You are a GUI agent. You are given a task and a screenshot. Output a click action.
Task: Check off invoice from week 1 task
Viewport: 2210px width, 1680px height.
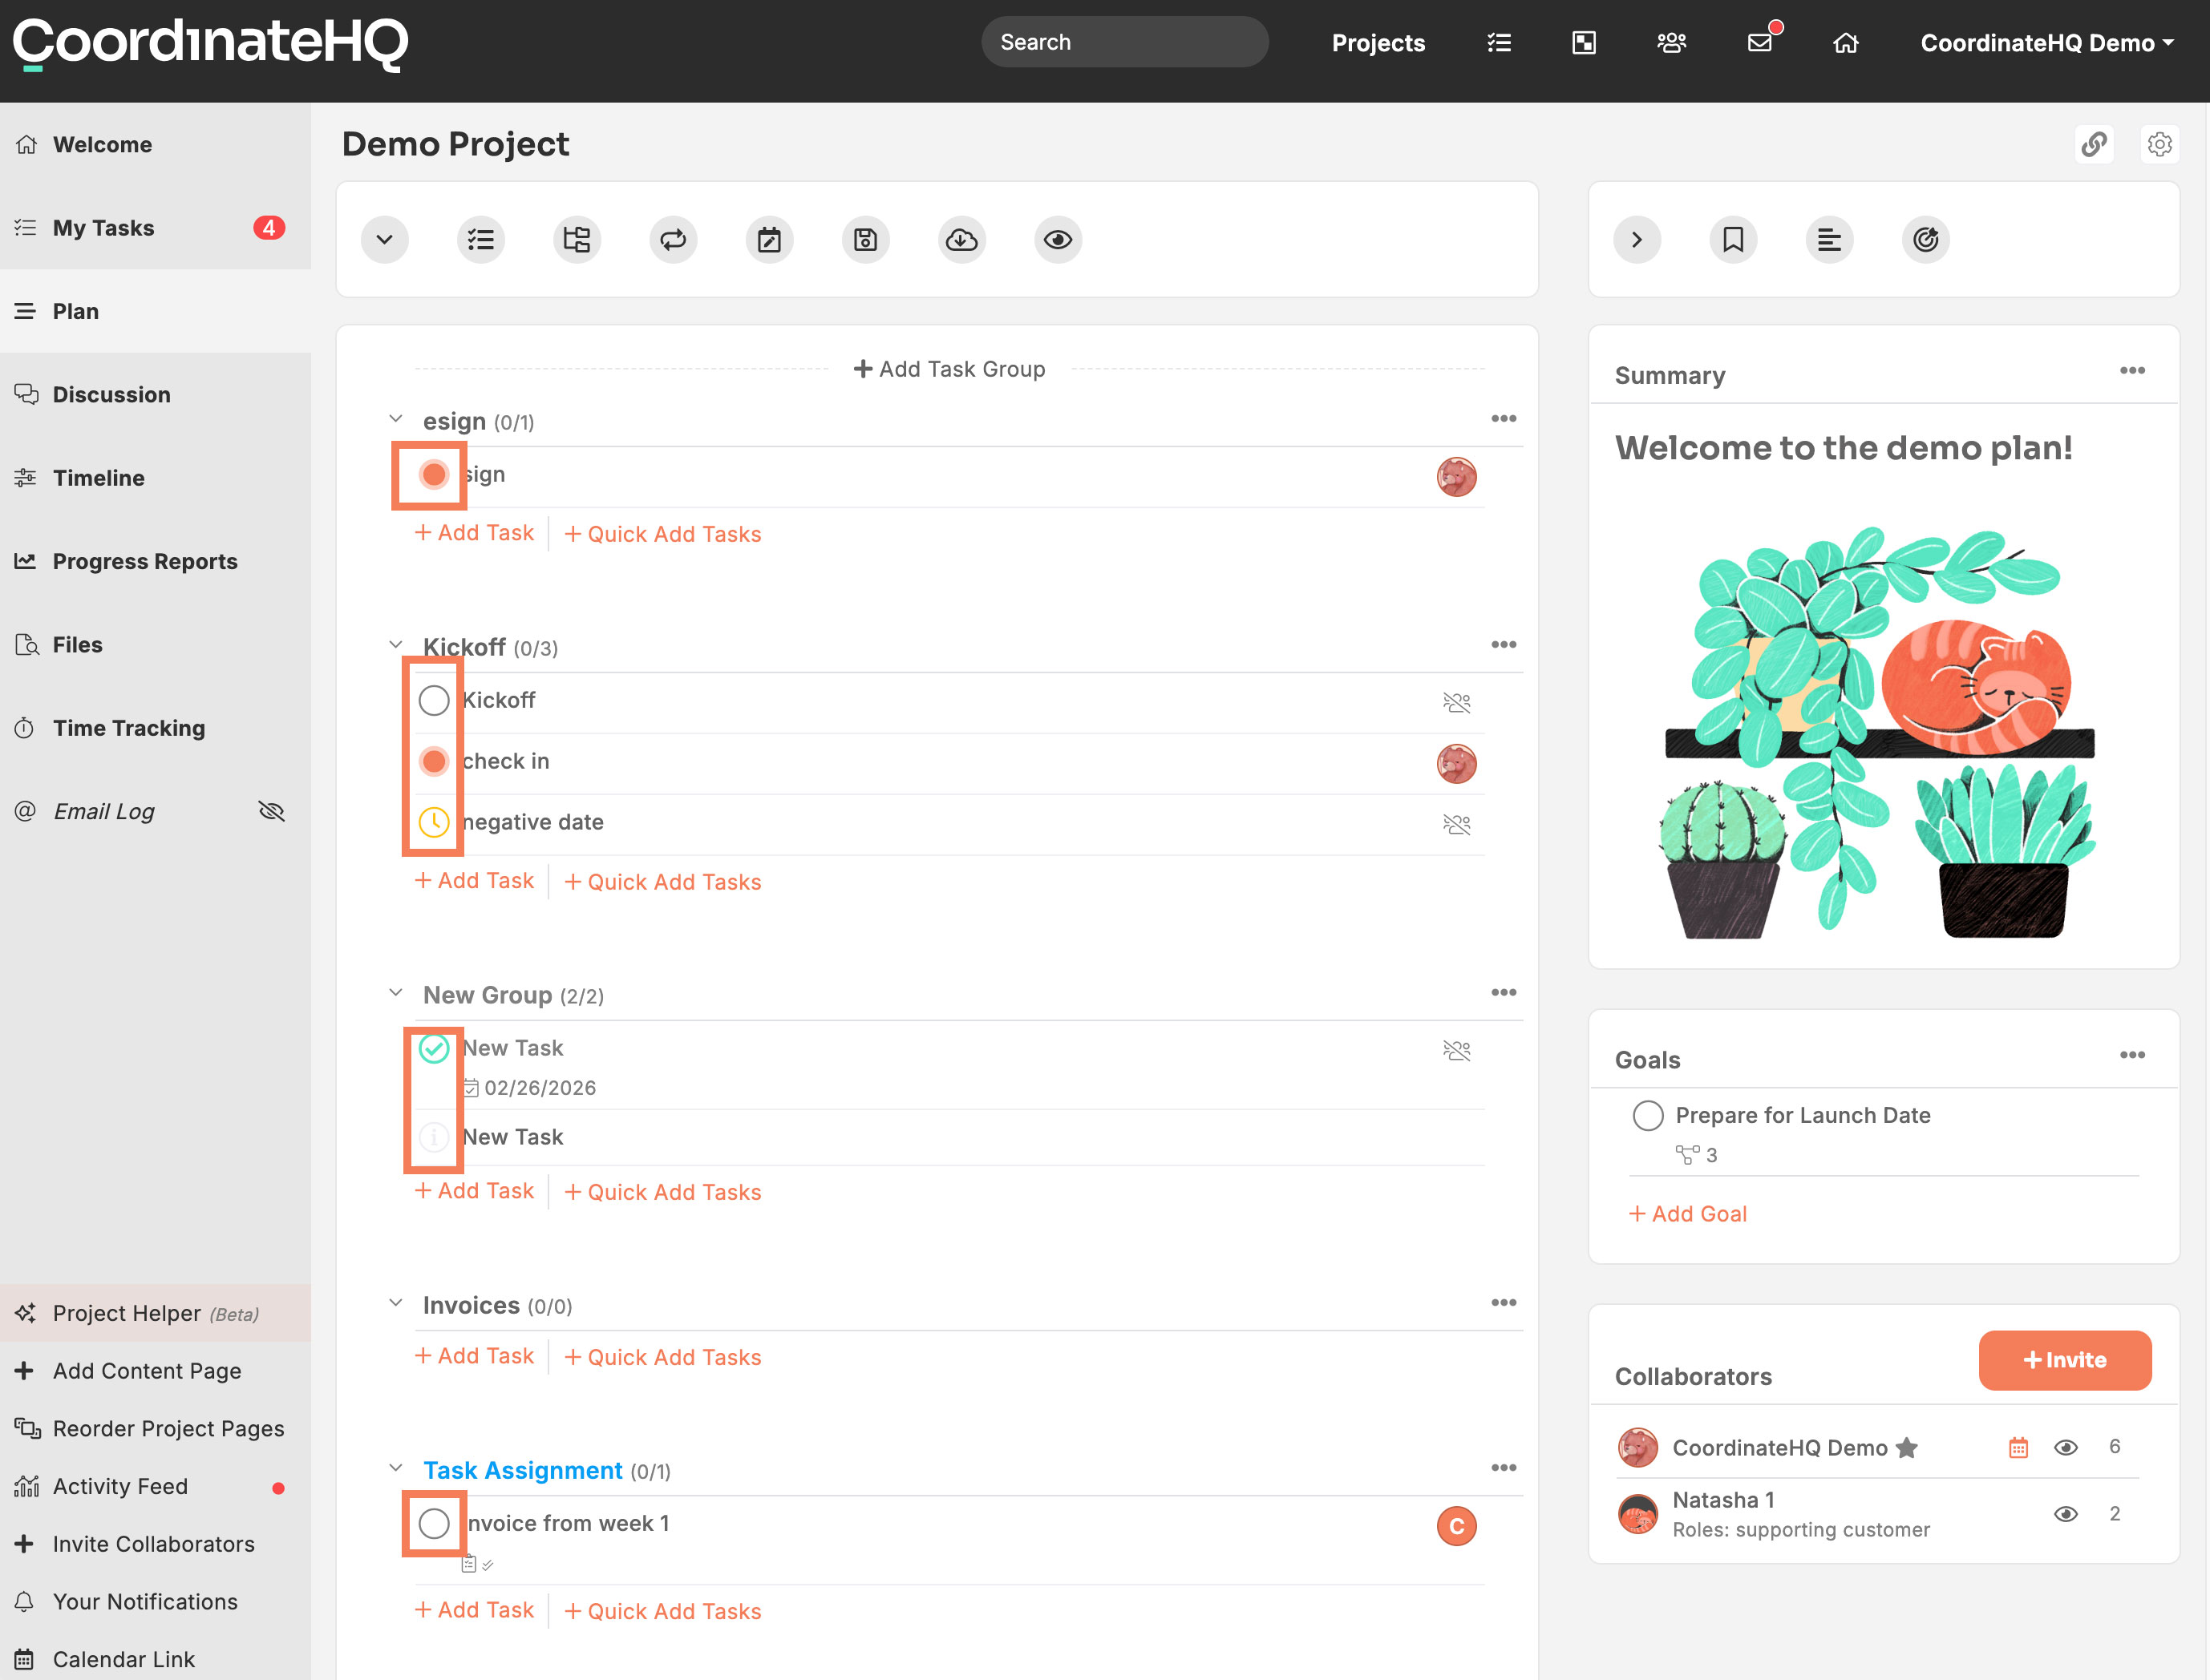433,1523
